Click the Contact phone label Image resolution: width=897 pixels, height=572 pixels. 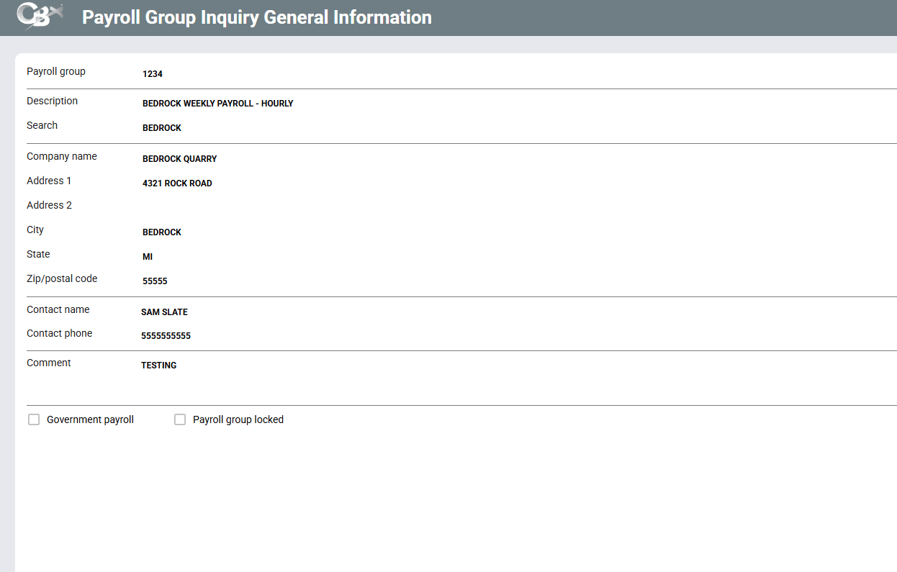coord(59,333)
